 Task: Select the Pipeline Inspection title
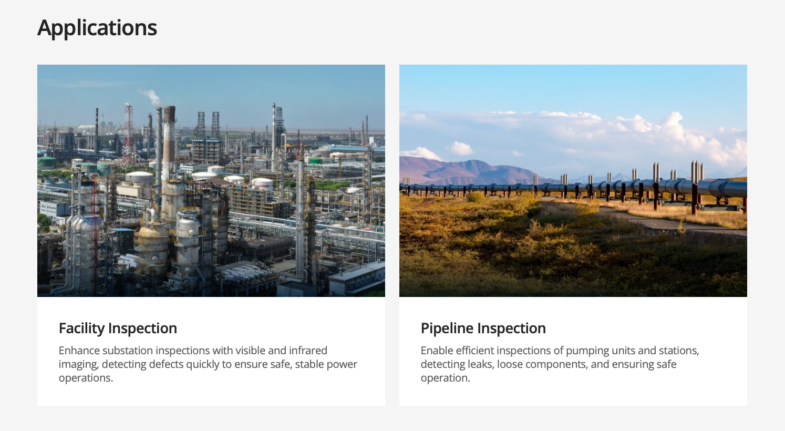(483, 328)
